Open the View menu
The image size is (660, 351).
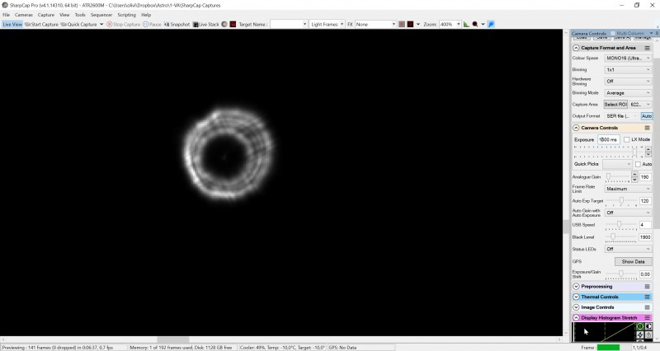[x=64, y=15]
